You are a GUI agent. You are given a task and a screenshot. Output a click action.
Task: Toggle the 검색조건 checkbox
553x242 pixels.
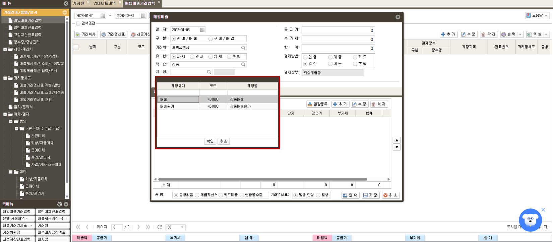pyautogui.click(x=78, y=23)
